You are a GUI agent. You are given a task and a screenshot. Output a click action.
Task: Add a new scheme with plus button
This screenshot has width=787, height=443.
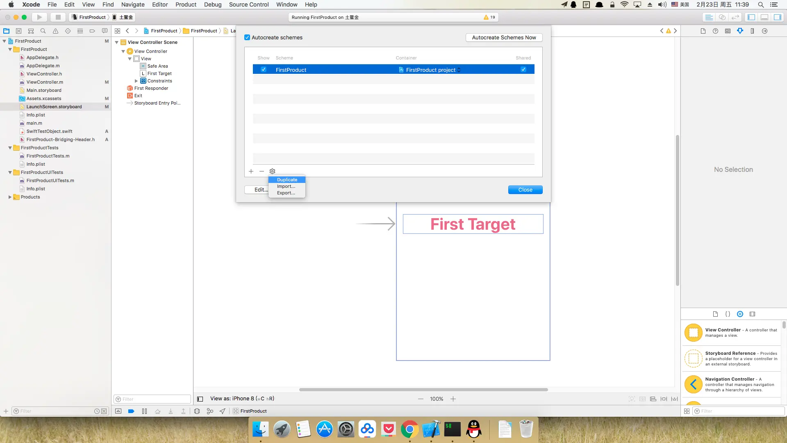[x=251, y=171]
